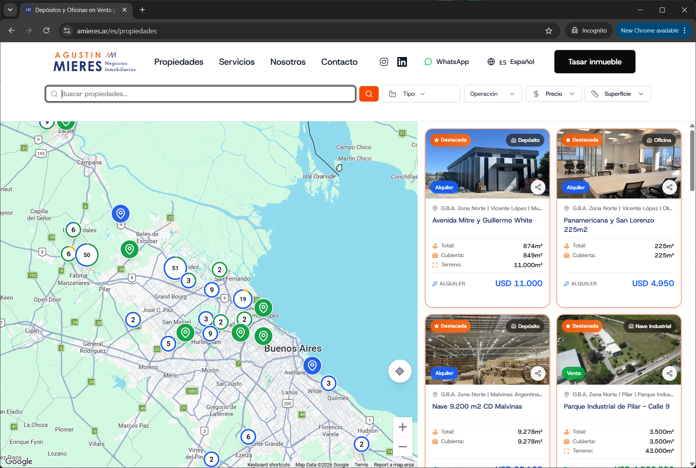Click the green pin marker near Belén de Escobar
Screen dimensions: 696x468
(130, 249)
